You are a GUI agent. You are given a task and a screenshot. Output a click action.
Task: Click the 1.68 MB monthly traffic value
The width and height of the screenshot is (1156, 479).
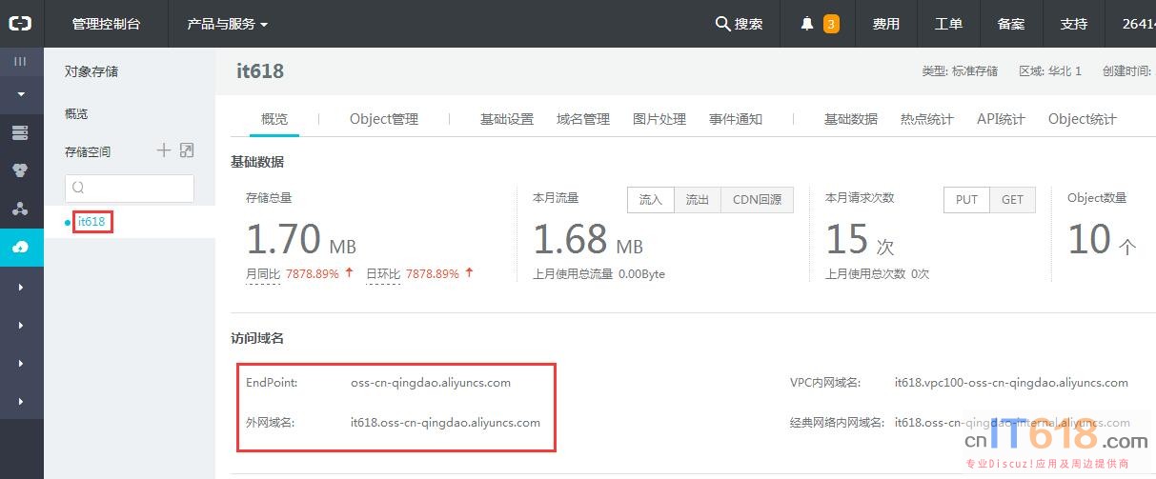coord(588,240)
